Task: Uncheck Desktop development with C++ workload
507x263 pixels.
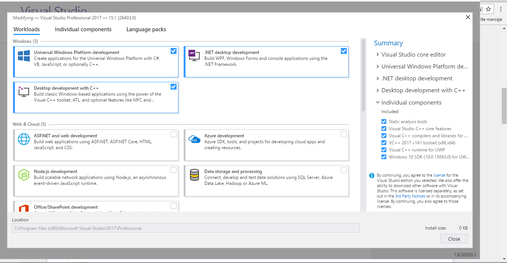Action: [174, 87]
